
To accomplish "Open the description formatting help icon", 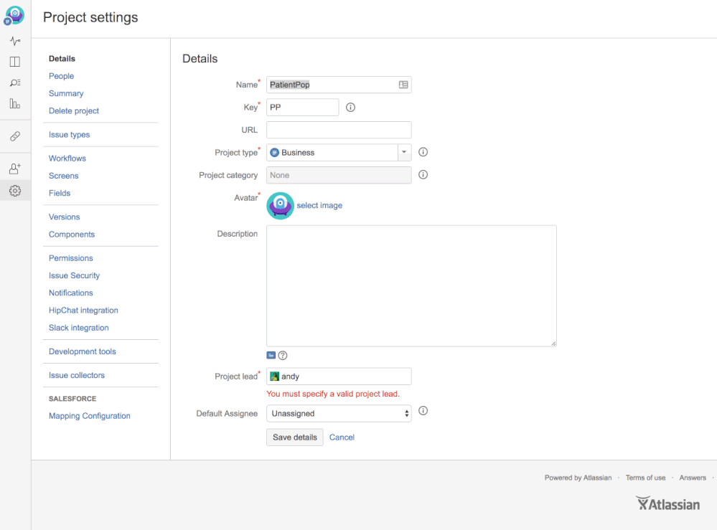I will coord(283,356).
